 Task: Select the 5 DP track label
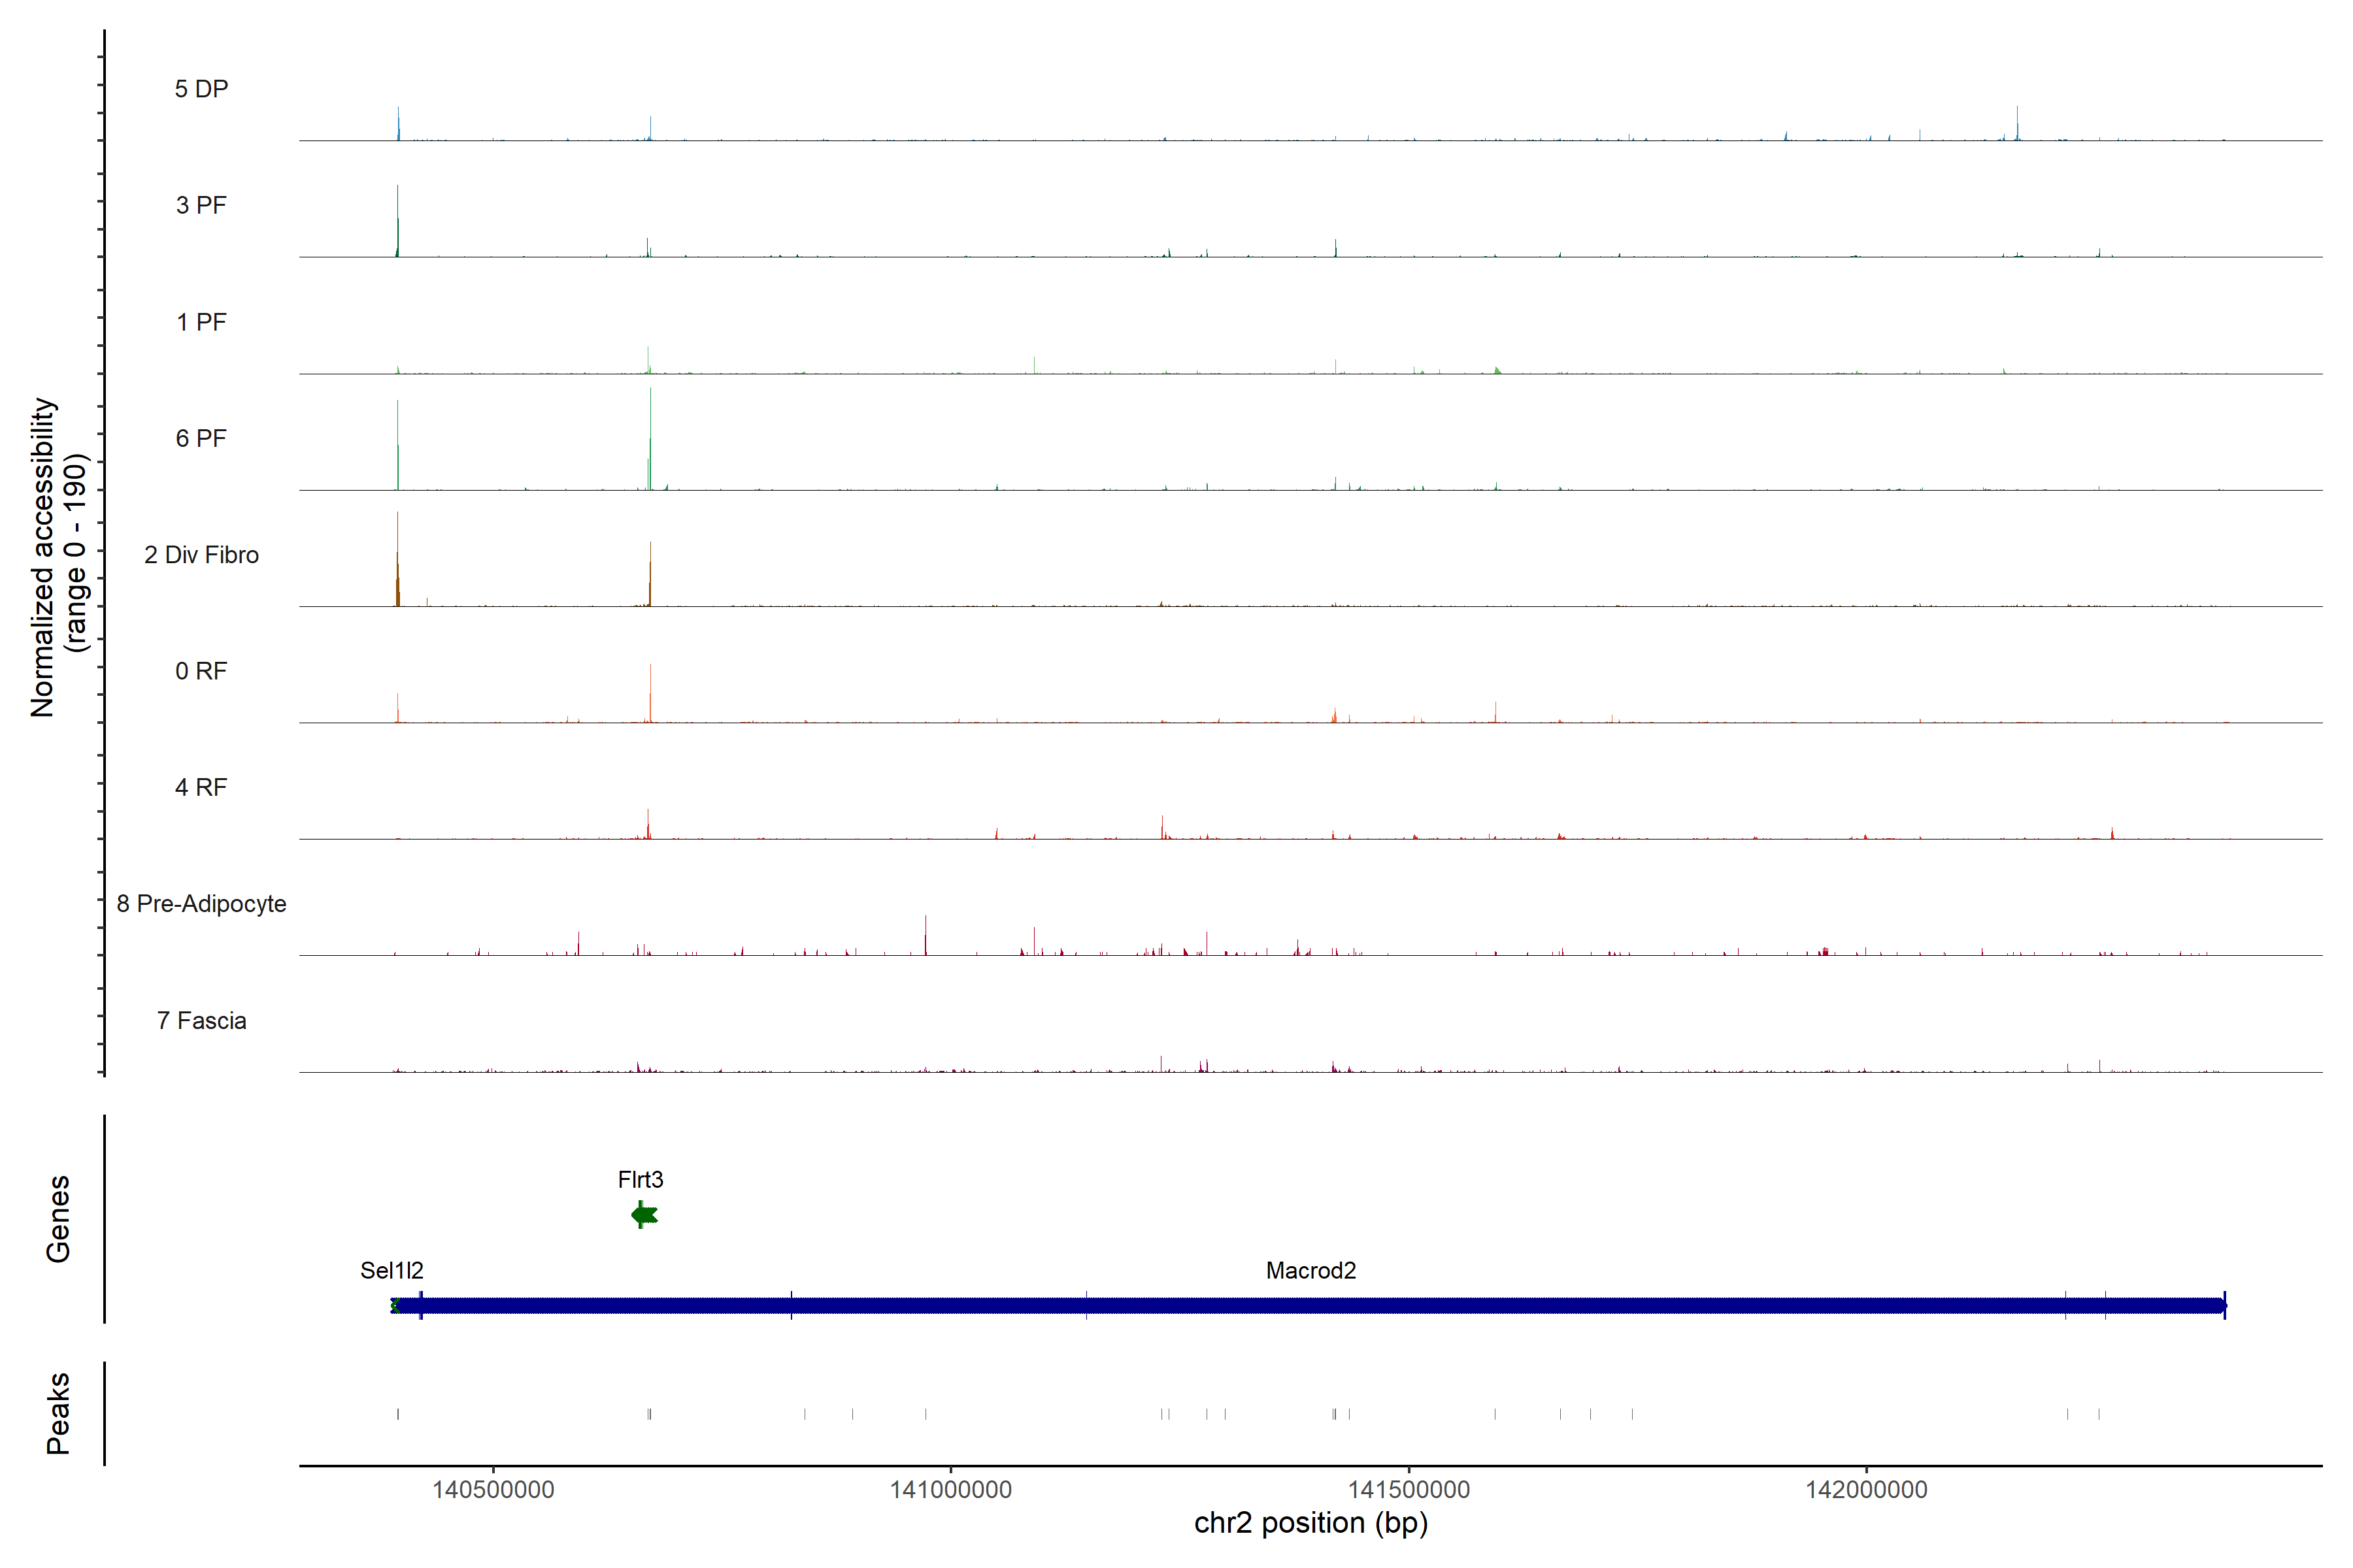tap(201, 89)
